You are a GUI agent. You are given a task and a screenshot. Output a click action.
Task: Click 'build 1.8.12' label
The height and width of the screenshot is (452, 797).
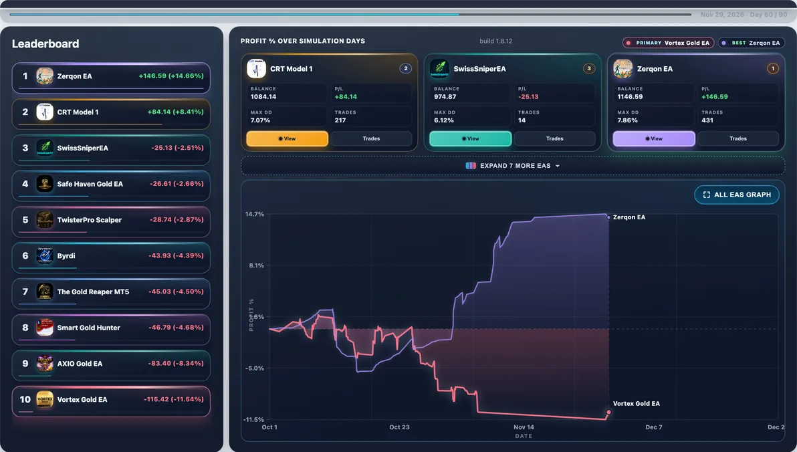pyautogui.click(x=495, y=41)
